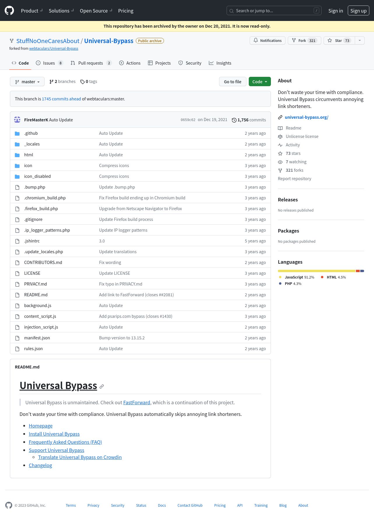
Task: Click the link icon next to universal-bypass.org
Action: 280,117
